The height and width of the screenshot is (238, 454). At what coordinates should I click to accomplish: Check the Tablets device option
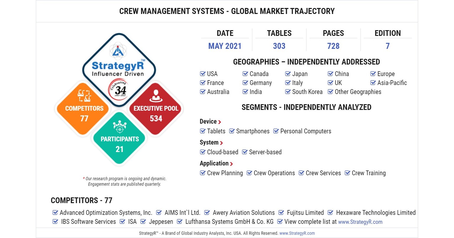pyautogui.click(x=203, y=131)
